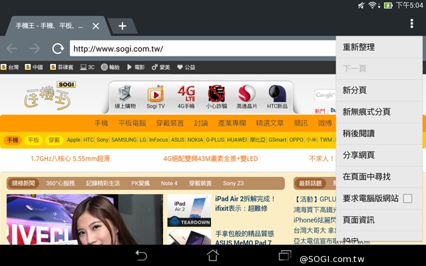Close the 手機王 browser tab
The height and width of the screenshot is (266, 426).
click(x=96, y=26)
